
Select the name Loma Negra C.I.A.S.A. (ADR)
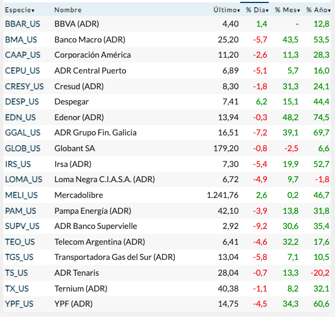(x=105, y=179)
